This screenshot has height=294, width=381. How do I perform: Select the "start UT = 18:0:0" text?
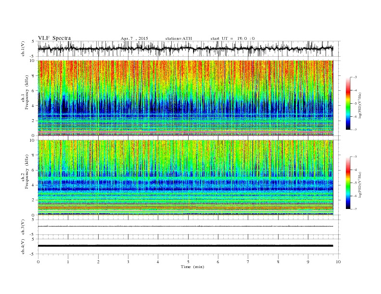coord(232,38)
